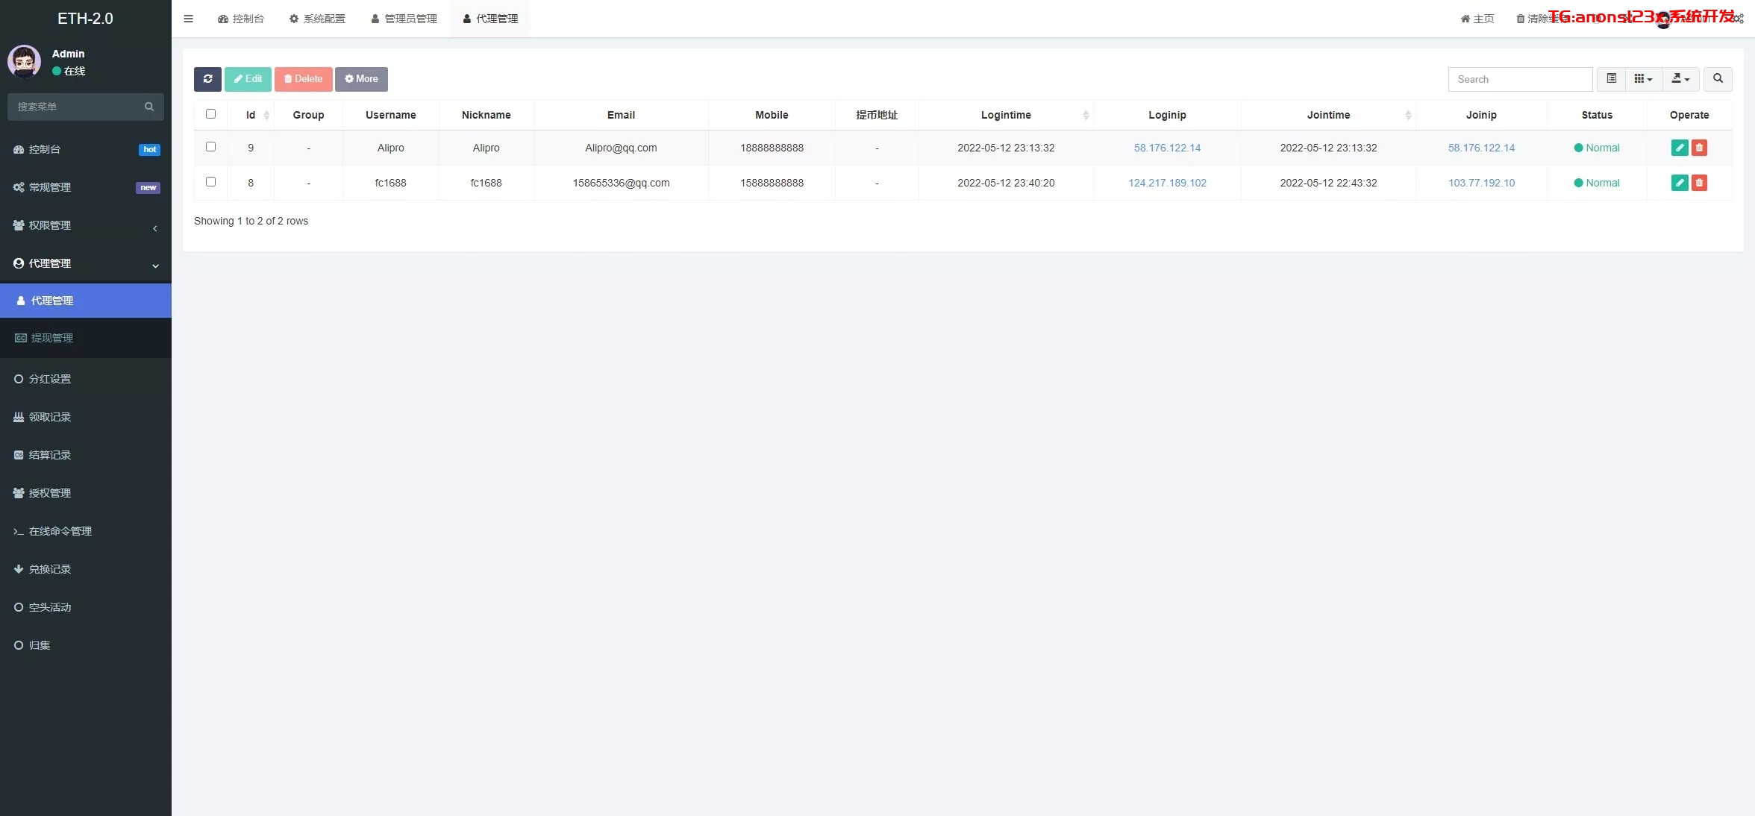Check the select-all rows checkbox
1755x816 pixels.
coord(210,114)
